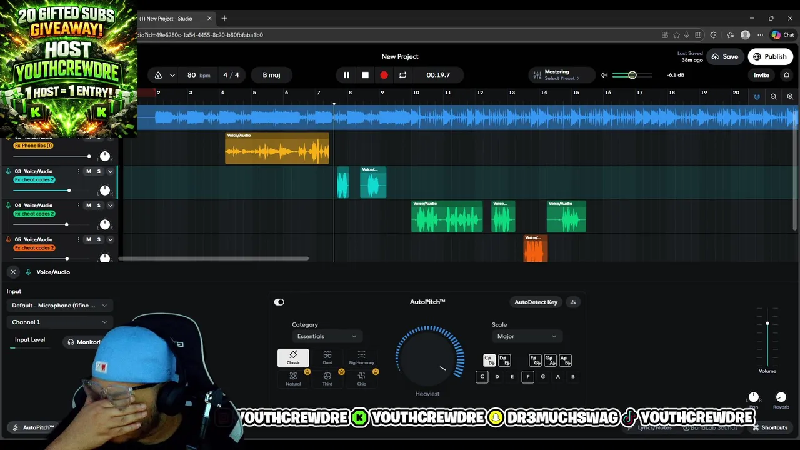Toggle the F note key

tap(527, 377)
